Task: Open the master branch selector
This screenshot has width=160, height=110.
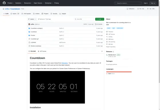Action: (x=32, y=19)
